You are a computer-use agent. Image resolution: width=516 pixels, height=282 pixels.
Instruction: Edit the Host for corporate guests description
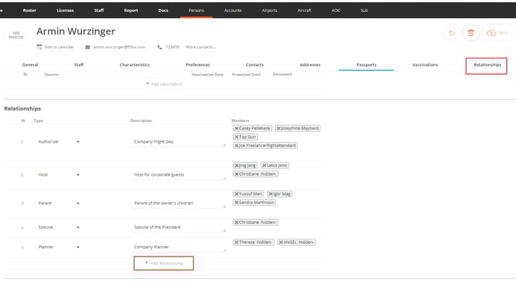pos(178,174)
